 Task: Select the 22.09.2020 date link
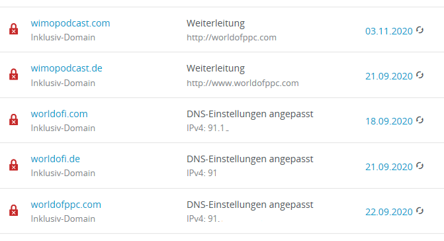pos(389,212)
